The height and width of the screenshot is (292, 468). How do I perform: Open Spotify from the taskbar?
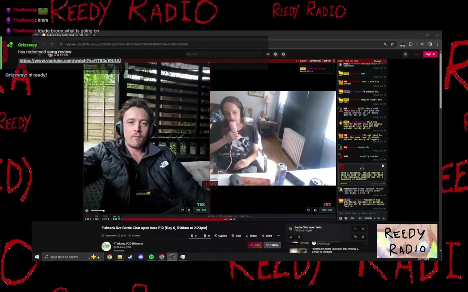coord(151,257)
